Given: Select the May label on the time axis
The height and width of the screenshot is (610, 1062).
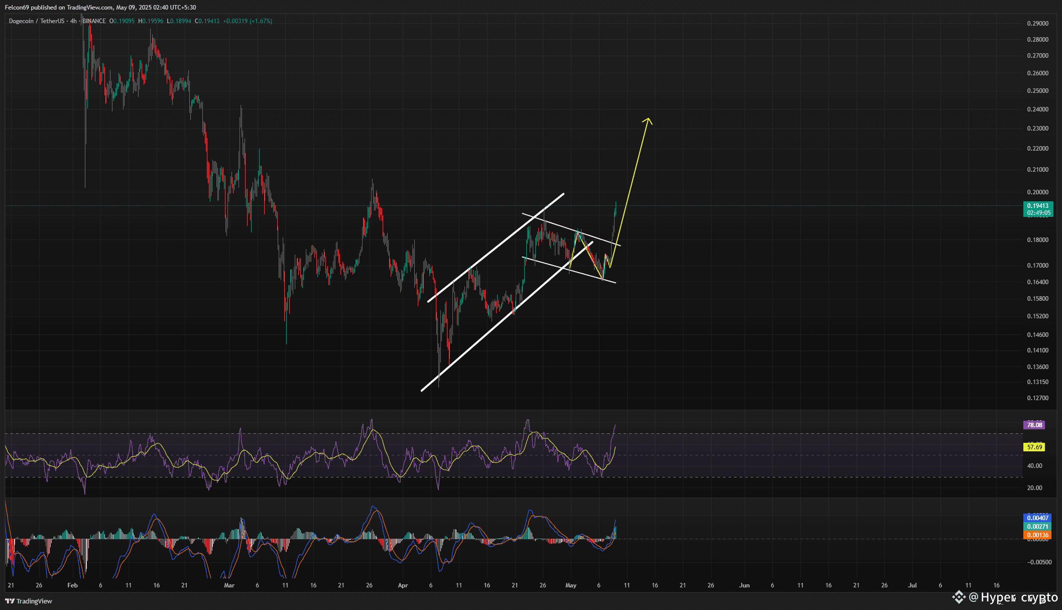Looking at the screenshot, I should pos(571,585).
